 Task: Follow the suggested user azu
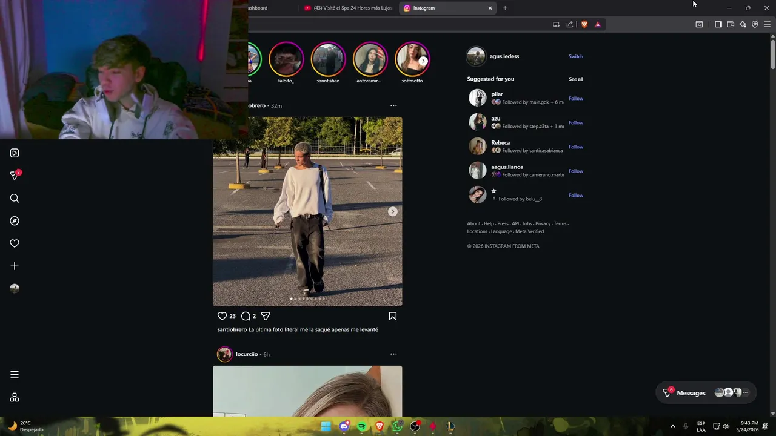click(576, 122)
